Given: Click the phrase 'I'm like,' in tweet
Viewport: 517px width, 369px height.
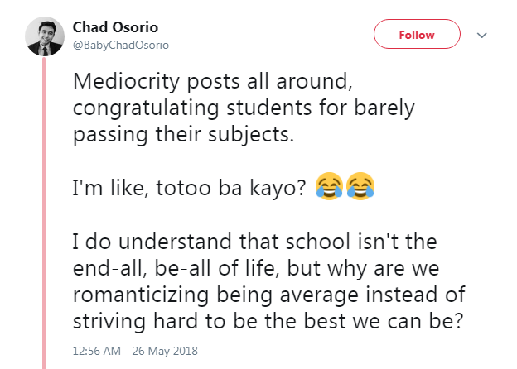Looking at the screenshot, I should coord(110,189).
